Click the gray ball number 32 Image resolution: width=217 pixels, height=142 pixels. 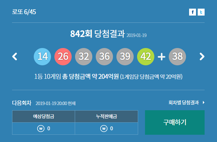coord(84,57)
